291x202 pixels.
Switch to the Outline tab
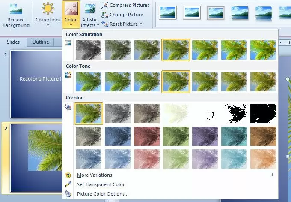pyautogui.click(x=40, y=42)
